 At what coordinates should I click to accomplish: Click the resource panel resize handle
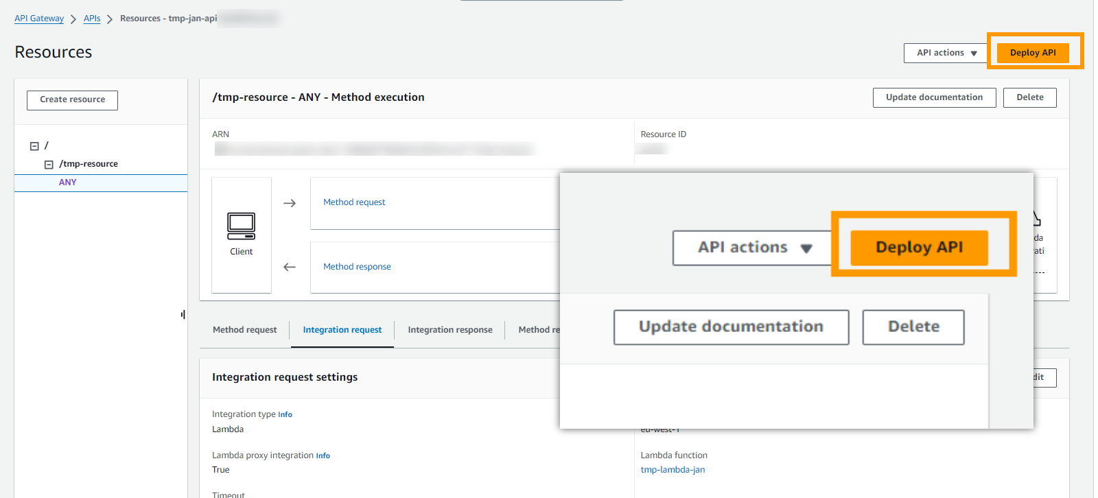(x=183, y=314)
